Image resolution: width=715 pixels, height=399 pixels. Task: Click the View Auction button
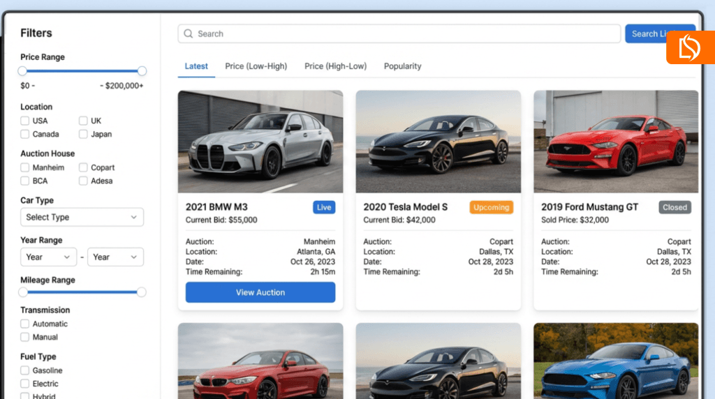click(260, 292)
